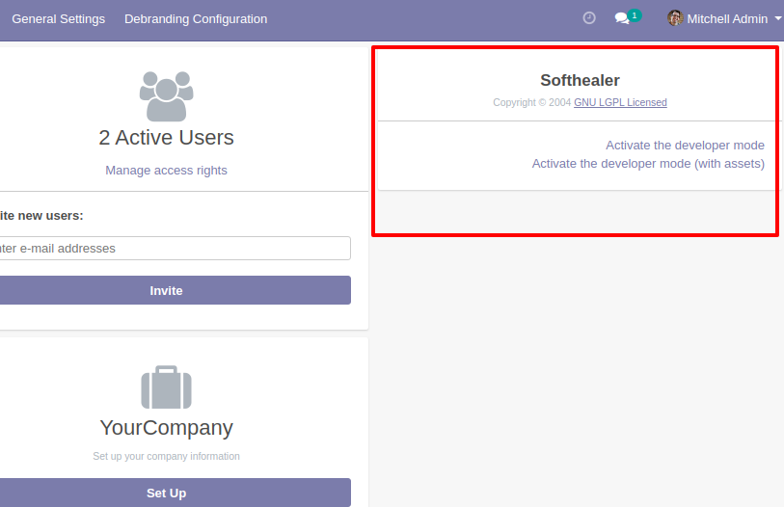The image size is (784, 507).
Task: Focus the e-mail addresses input field
Action: point(175,248)
